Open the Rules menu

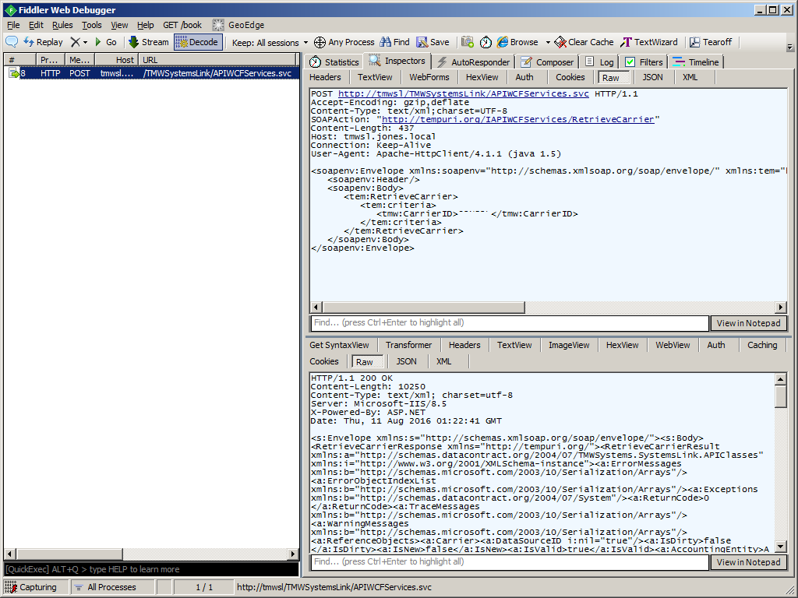point(62,25)
